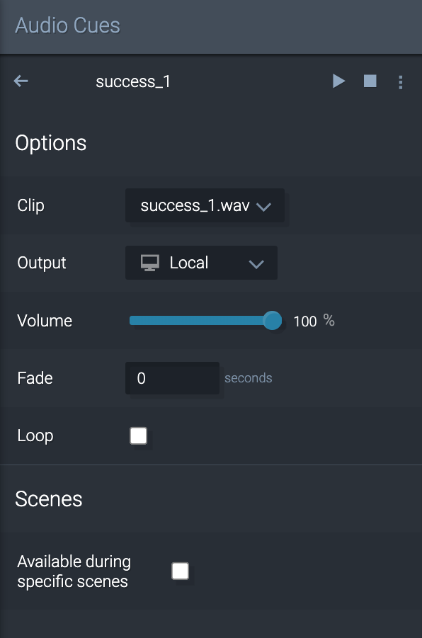Click the Volume slider handle
The width and height of the screenshot is (422, 638).
pyautogui.click(x=272, y=321)
